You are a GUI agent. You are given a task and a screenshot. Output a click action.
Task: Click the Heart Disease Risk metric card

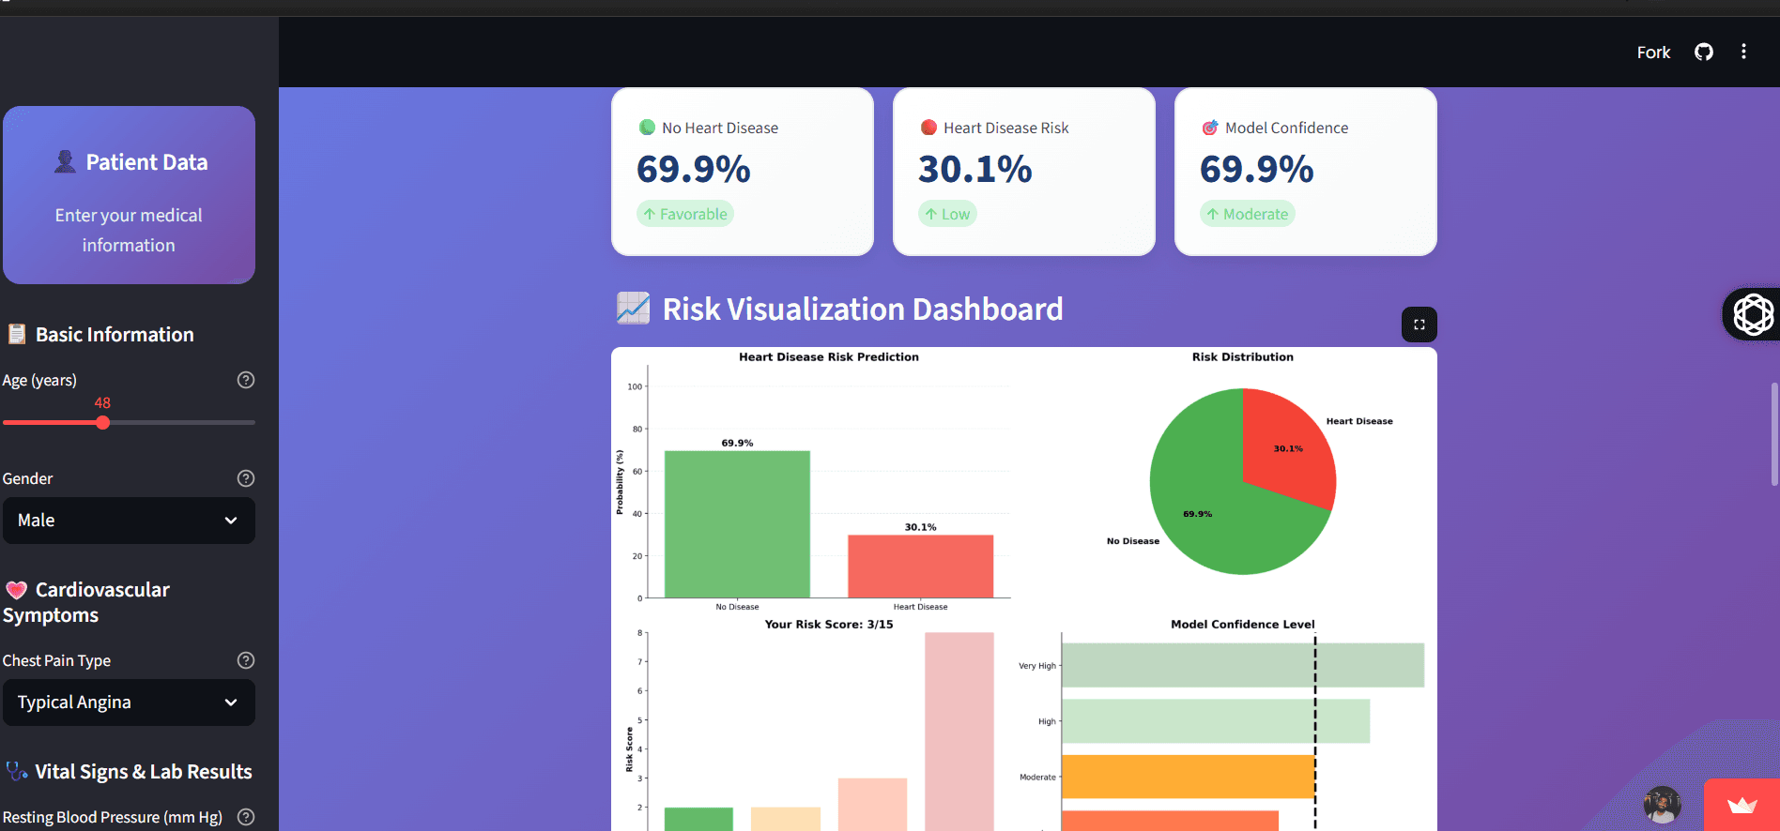point(1023,172)
